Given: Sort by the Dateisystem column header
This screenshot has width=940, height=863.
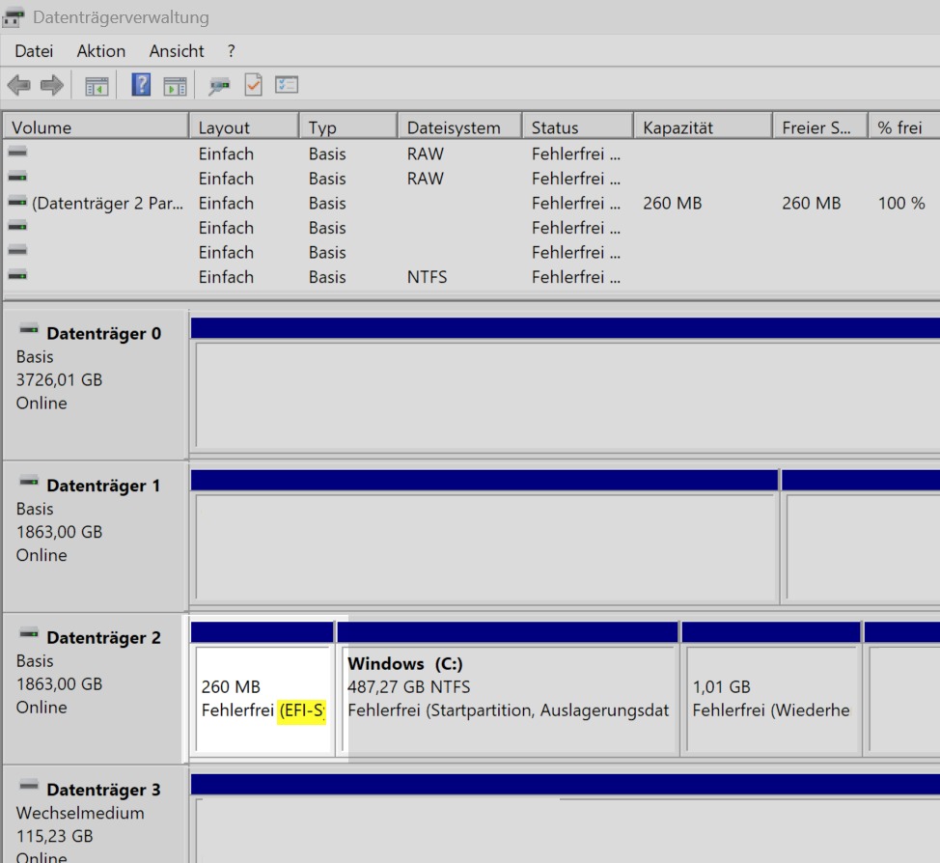Looking at the screenshot, I should (459, 127).
